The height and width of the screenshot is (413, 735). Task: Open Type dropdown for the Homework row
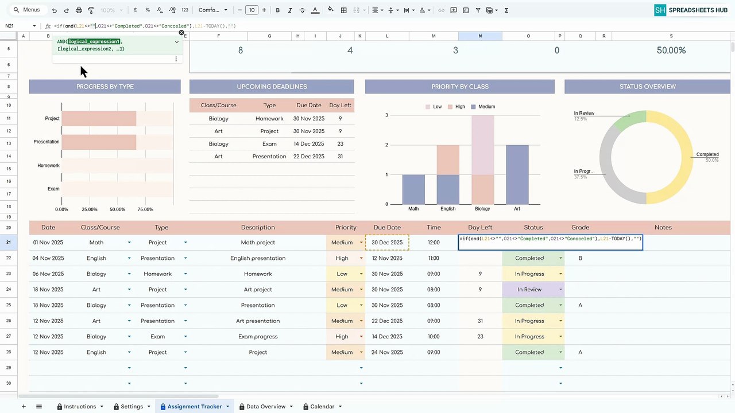(x=185, y=274)
